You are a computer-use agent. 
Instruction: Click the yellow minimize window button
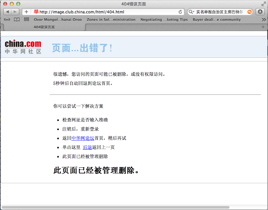click(12, 4)
